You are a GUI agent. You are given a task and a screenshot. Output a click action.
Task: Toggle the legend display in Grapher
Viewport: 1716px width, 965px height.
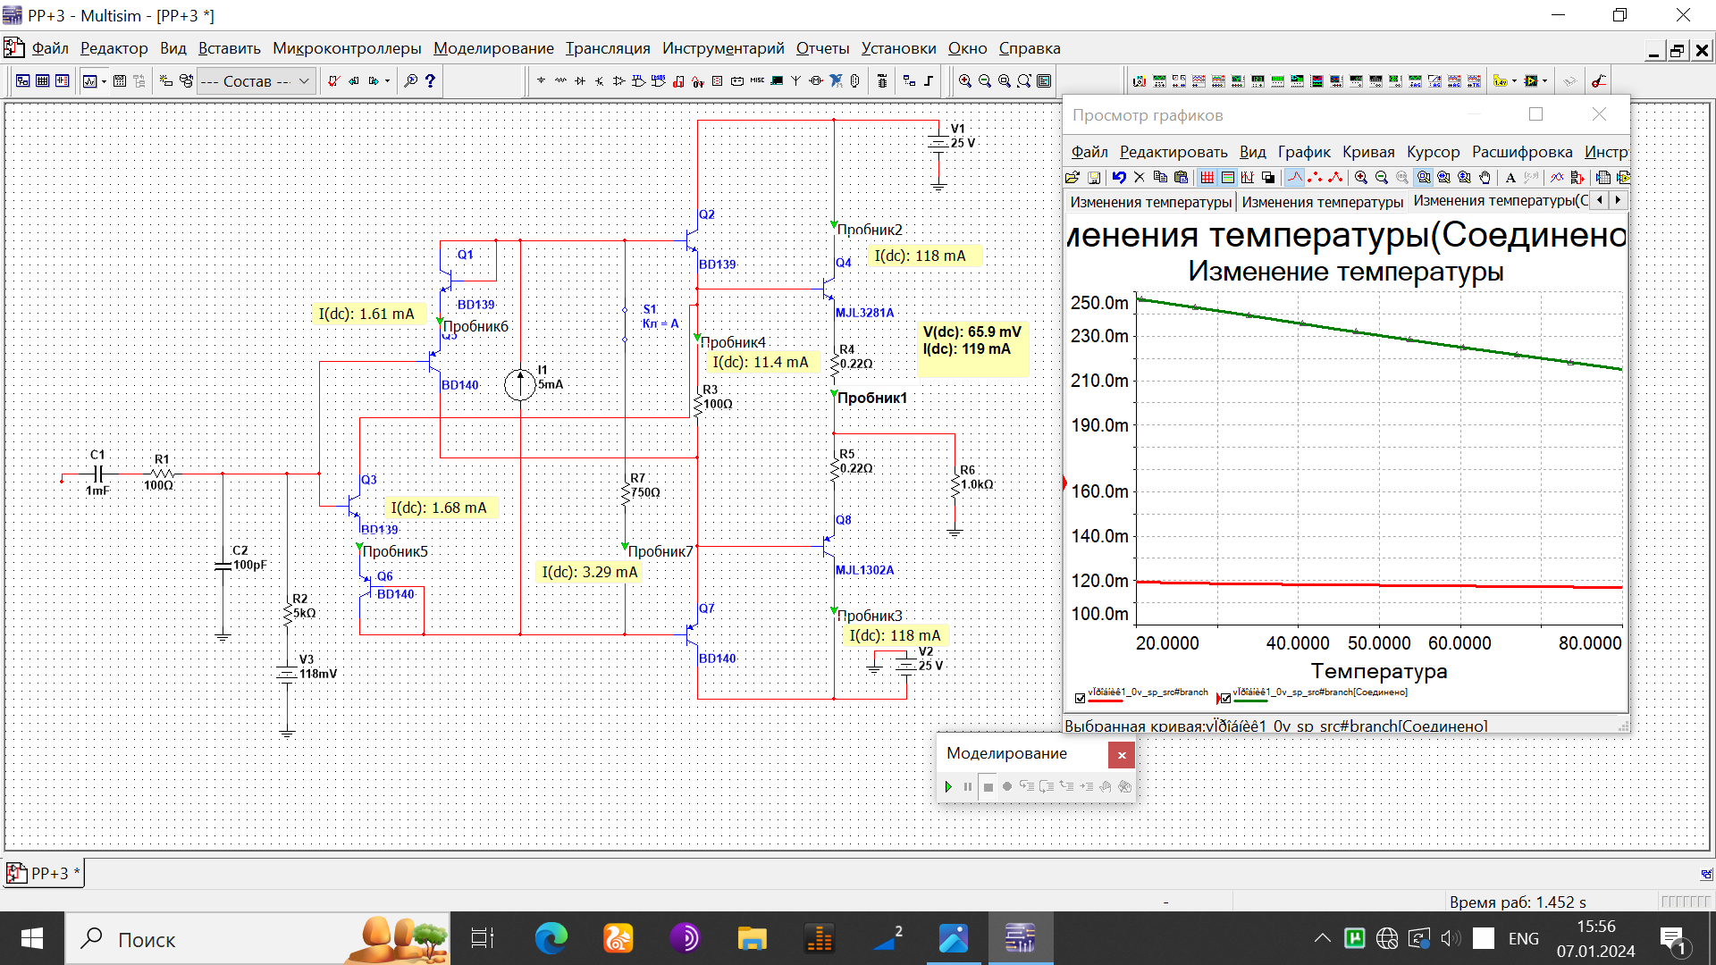[1228, 177]
